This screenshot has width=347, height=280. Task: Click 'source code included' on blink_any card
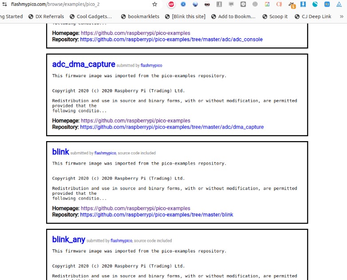pos(153,241)
